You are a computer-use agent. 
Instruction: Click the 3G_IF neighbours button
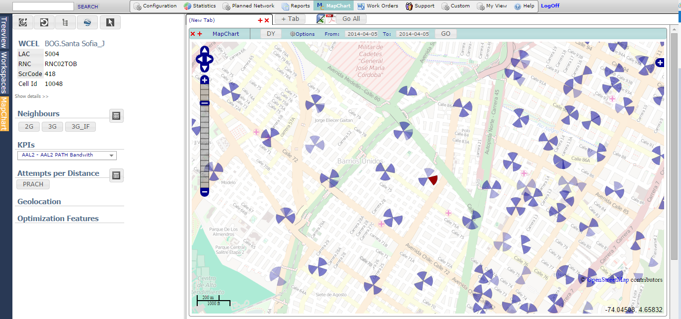pyautogui.click(x=80, y=127)
